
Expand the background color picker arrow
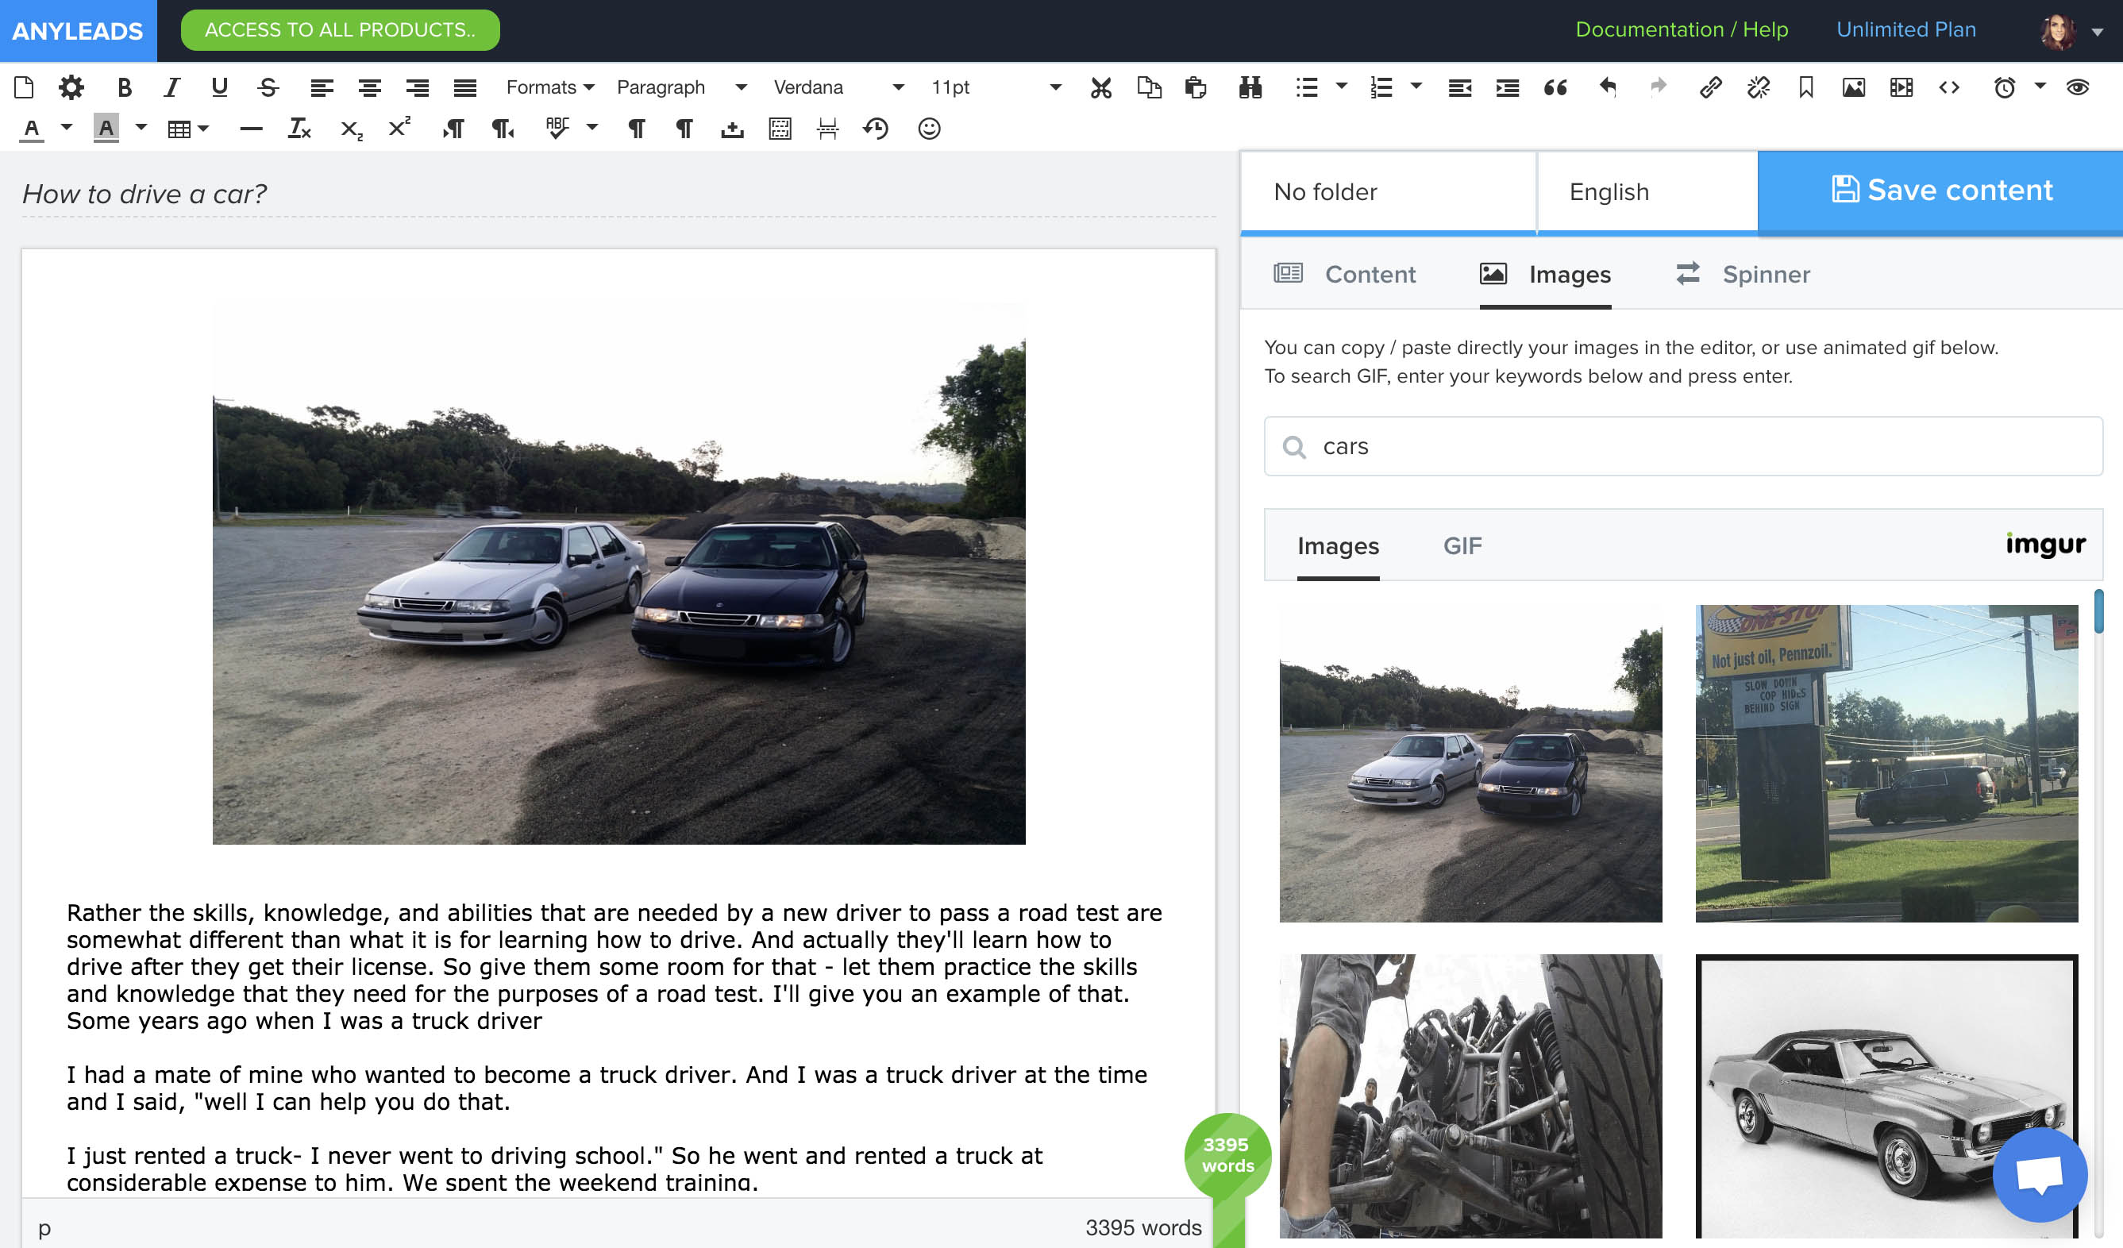141,127
